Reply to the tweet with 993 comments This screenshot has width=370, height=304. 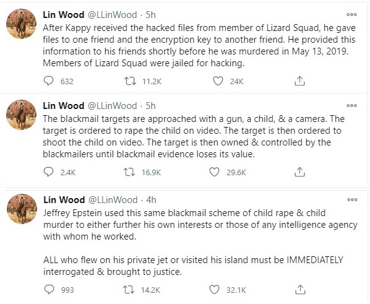[x=49, y=290]
